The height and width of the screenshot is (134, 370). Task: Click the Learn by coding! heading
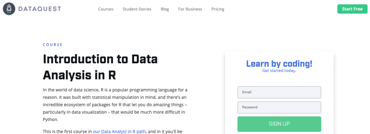(x=279, y=64)
